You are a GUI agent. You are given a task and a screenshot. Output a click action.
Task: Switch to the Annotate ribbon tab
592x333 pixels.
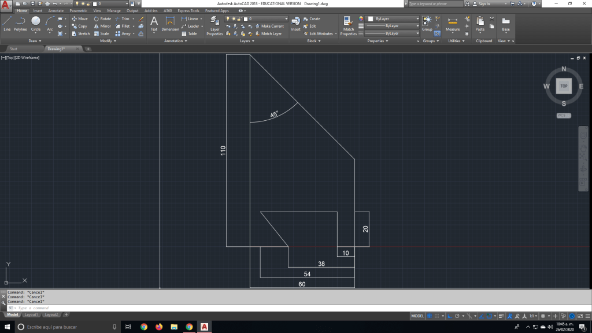(56, 11)
